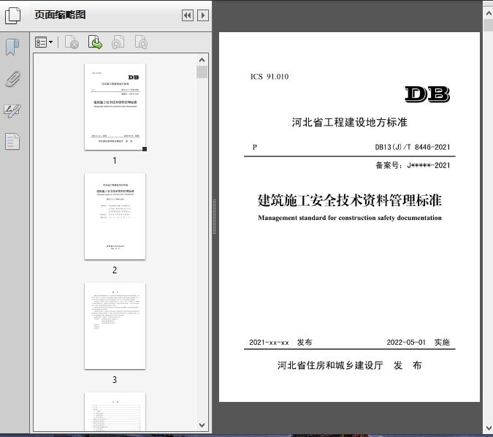Click standard number DB13(J)/T 8446-2021
The image size is (493, 437).
click(x=413, y=147)
